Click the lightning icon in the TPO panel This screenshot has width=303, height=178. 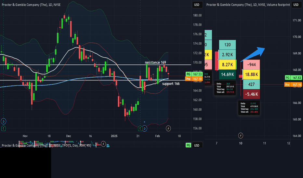coord(103,144)
